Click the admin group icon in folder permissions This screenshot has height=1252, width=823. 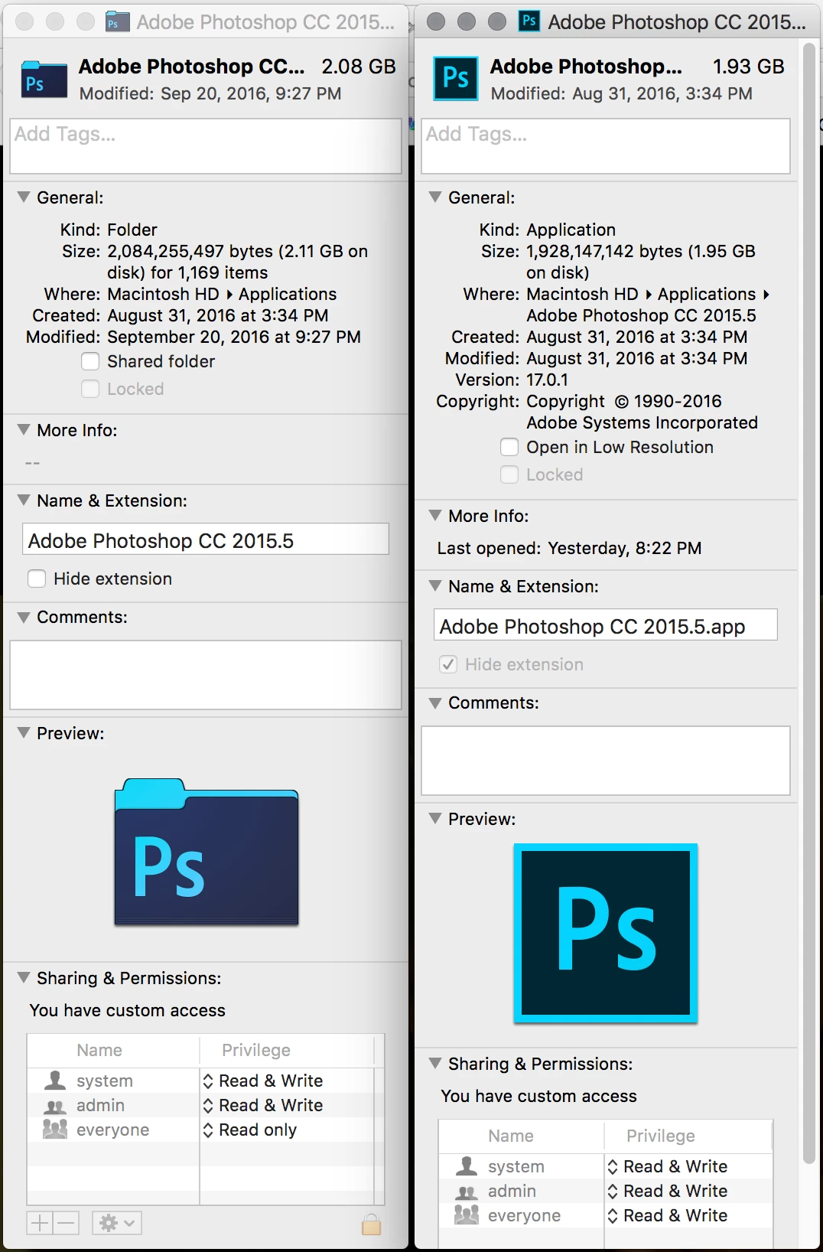[x=55, y=1106]
